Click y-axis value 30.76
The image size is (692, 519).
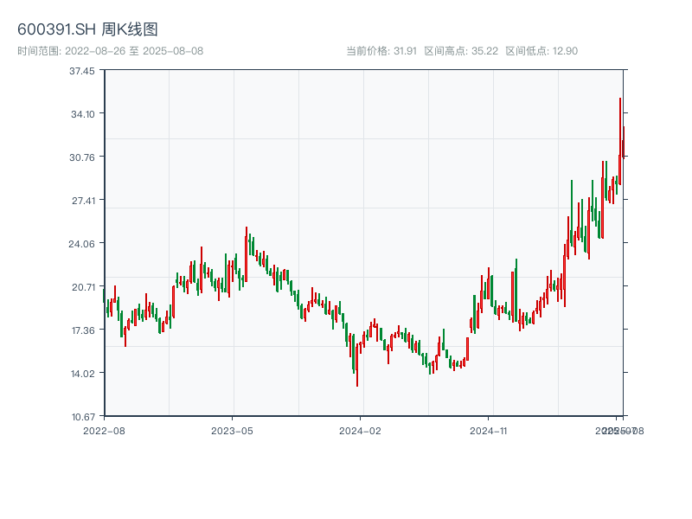click(x=82, y=157)
